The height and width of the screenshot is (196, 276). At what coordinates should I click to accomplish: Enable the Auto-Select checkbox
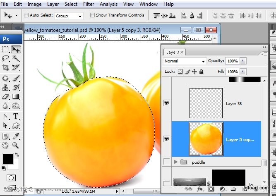(x=26, y=15)
